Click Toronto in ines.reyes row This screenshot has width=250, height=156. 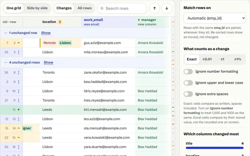click(49, 100)
